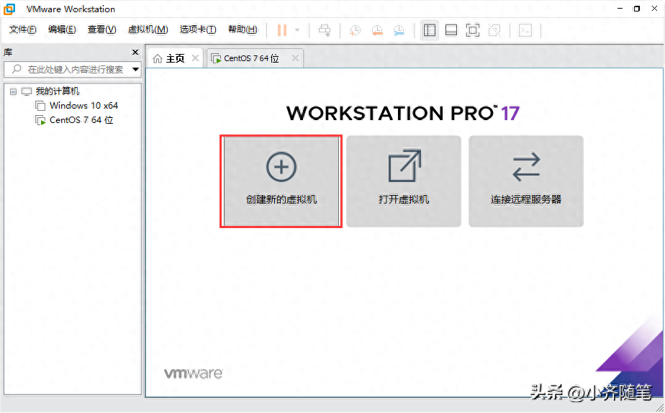Click the Unity mode toolbar icon
The image size is (665, 413).
tap(494, 30)
